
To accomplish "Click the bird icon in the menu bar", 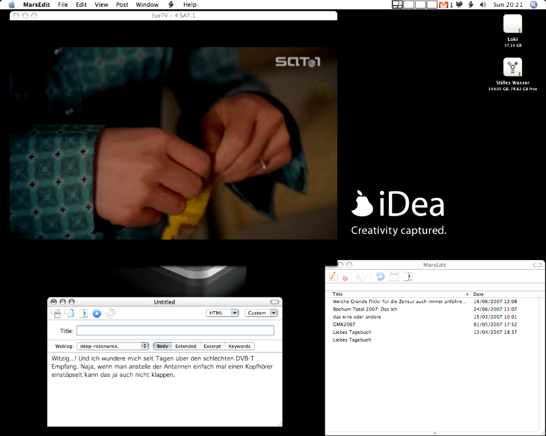I will tap(460, 5).
